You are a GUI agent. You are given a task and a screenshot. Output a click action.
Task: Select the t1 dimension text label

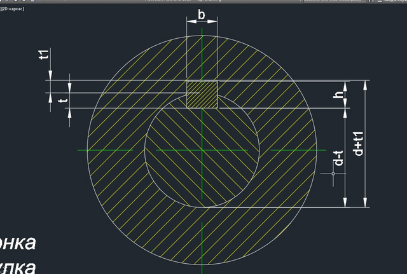(44, 54)
